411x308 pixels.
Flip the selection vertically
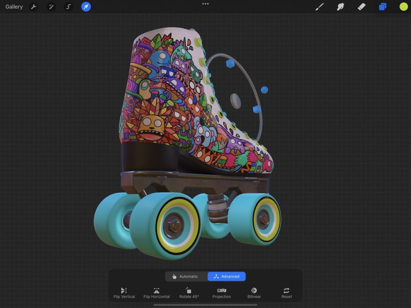tap(124, 292)
